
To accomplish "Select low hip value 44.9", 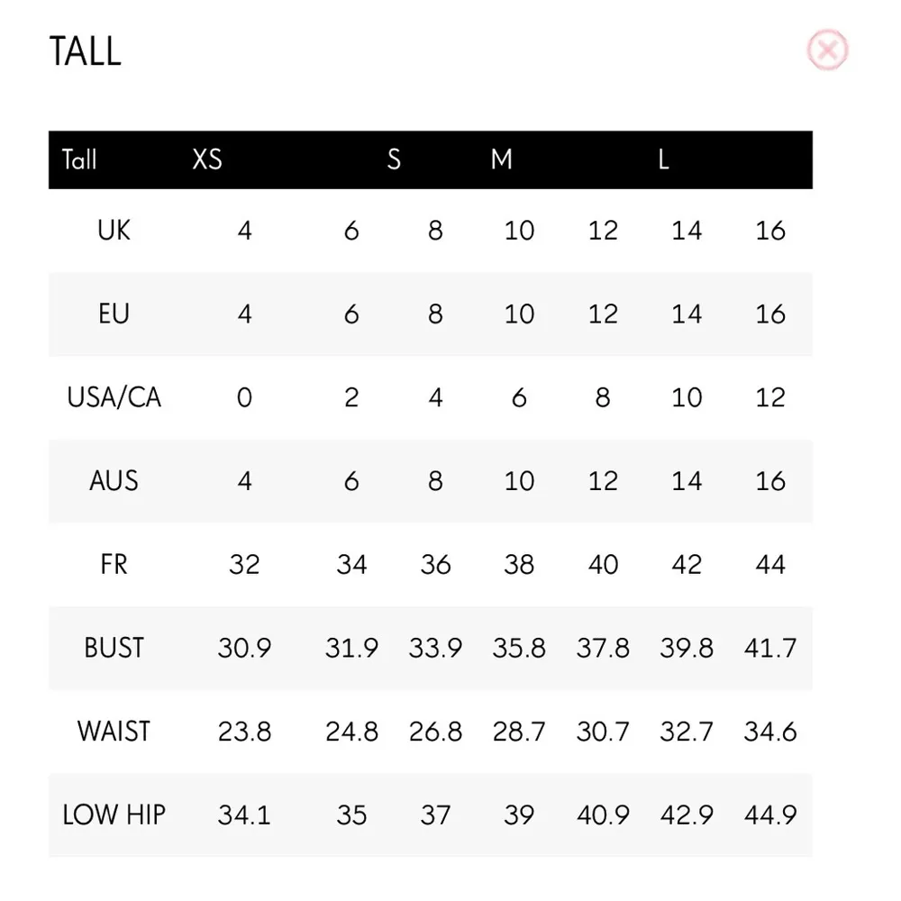I will tap(770, 815).
